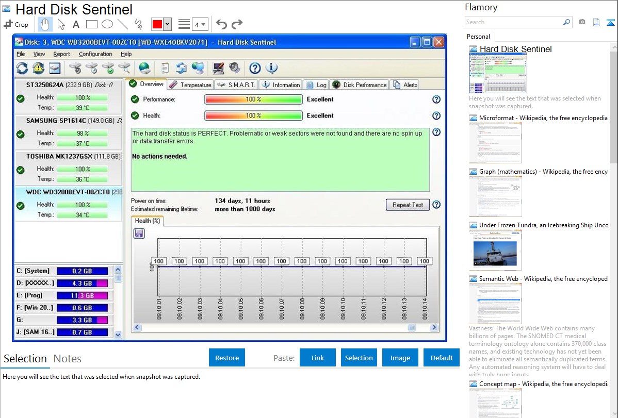Click the network monitors toolbar icon

198,68
